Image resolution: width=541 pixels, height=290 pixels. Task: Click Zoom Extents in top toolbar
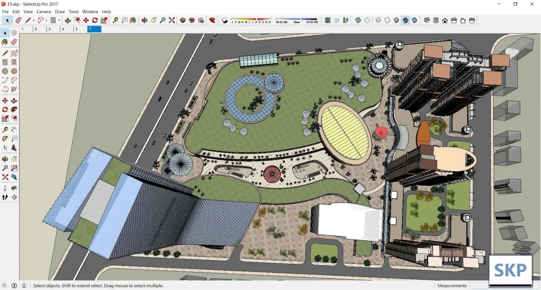[x=172, y=20]
